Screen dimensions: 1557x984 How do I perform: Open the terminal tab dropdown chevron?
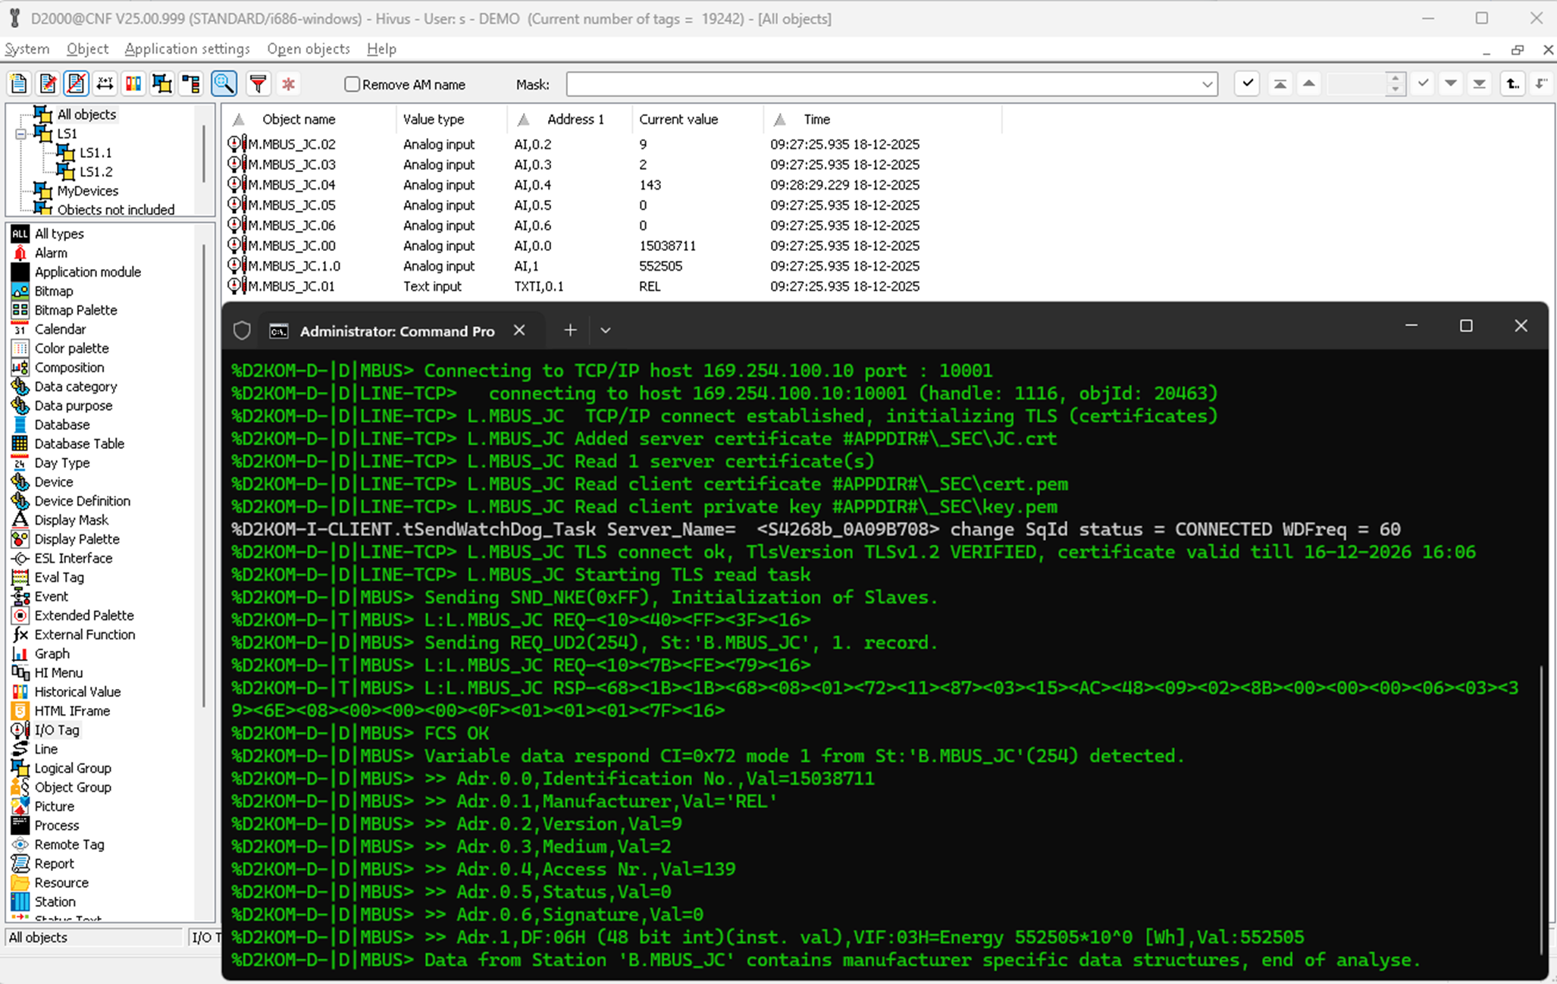tap(605, 331)
